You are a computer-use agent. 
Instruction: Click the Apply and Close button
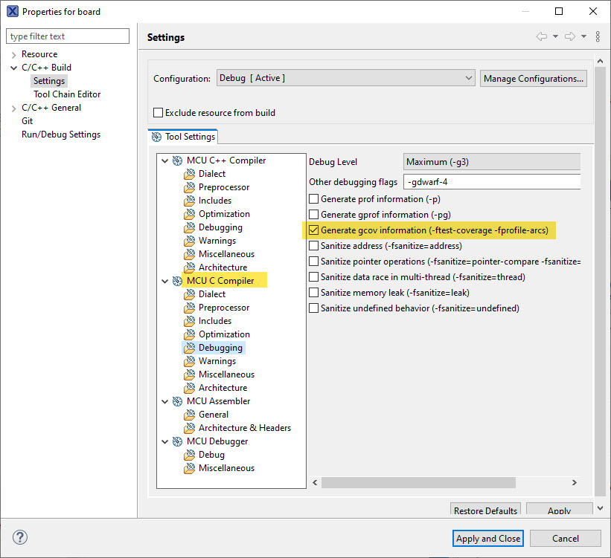tap(487, 538)
